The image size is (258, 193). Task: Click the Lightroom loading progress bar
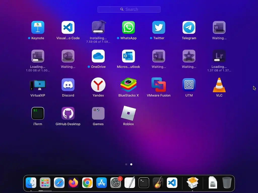pos(219,60)
